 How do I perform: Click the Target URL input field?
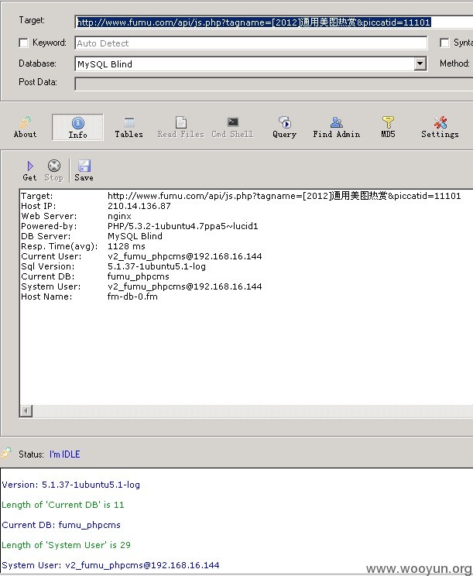click(x=273, y=22)
